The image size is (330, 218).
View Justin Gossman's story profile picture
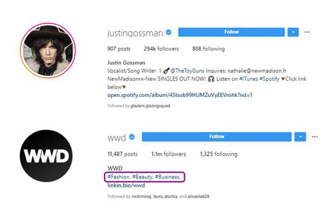coord(48,51)
